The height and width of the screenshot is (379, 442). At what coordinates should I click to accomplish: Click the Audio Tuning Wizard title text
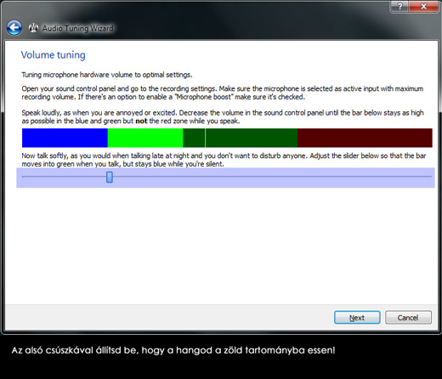pyautogui.click(x=77, y=28)
